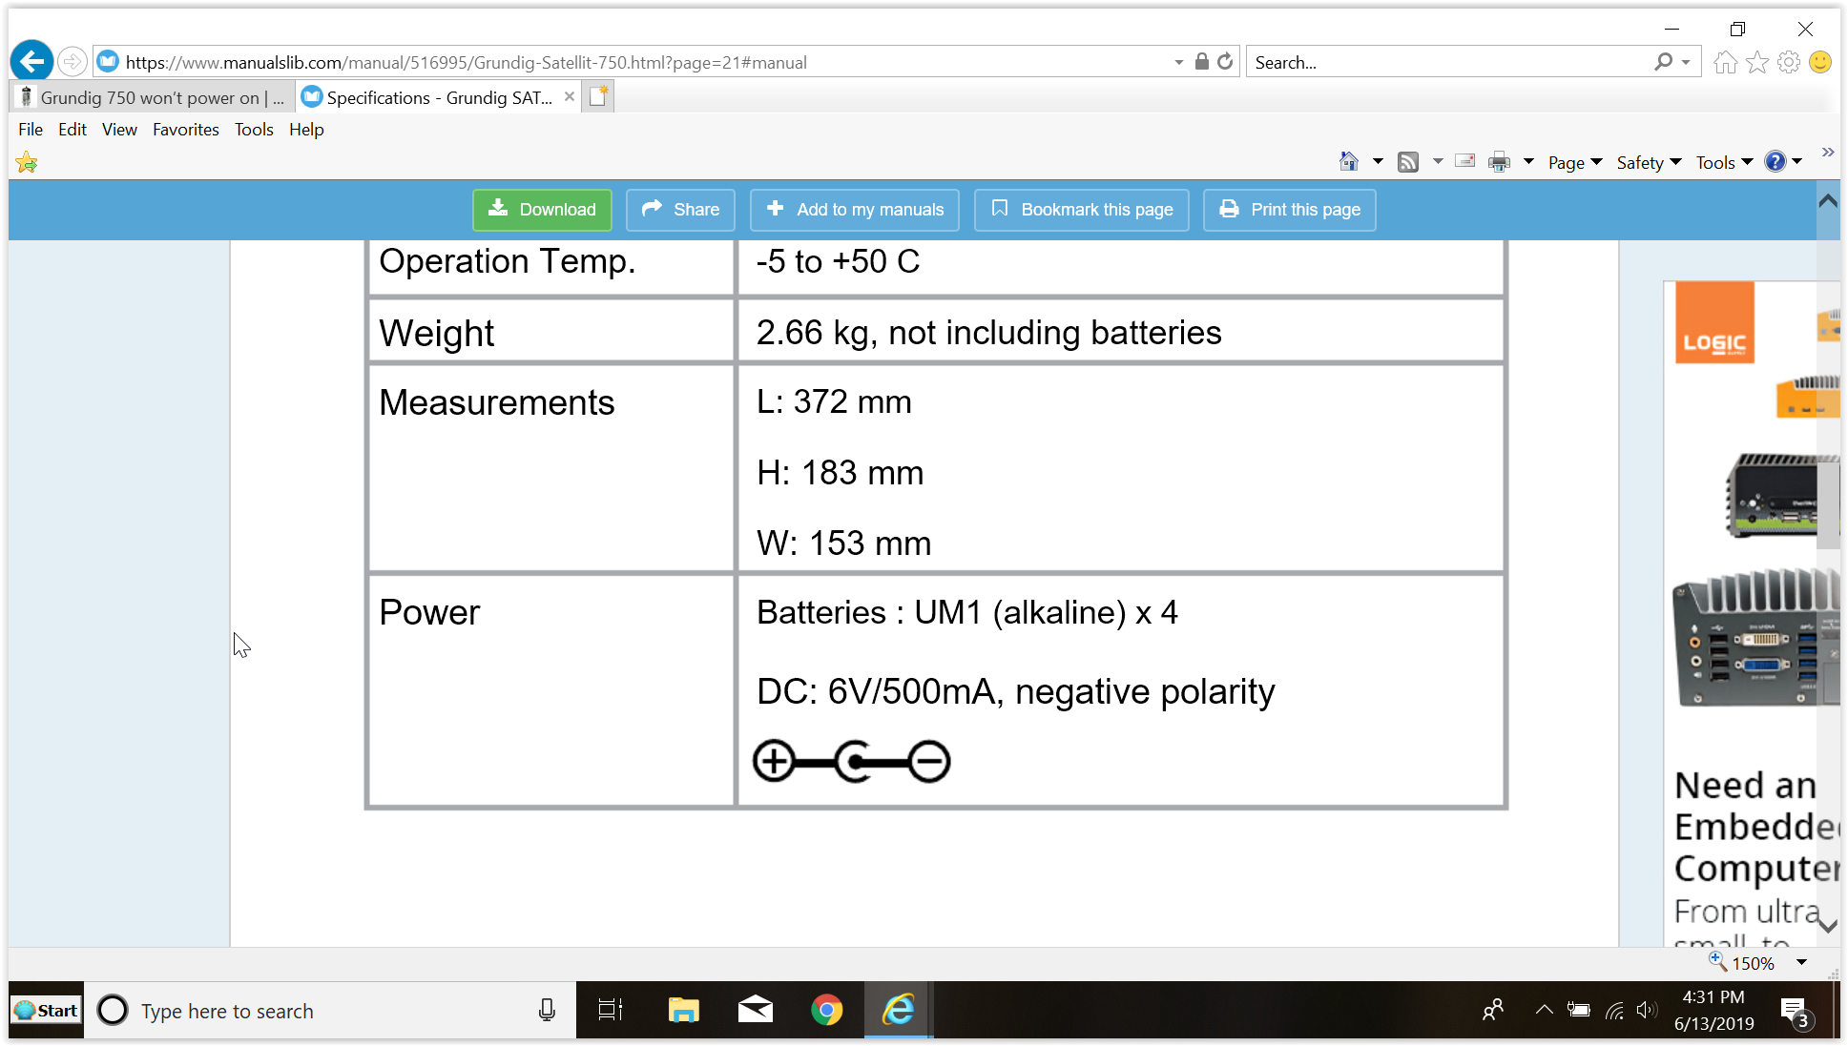Open Chrome from the taskbar

coord(826,1010)
